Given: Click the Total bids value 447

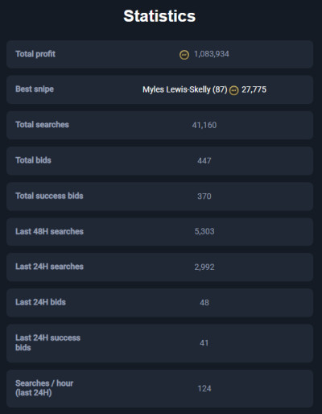Looking at the screenshot, I should (x=204, y=161).
